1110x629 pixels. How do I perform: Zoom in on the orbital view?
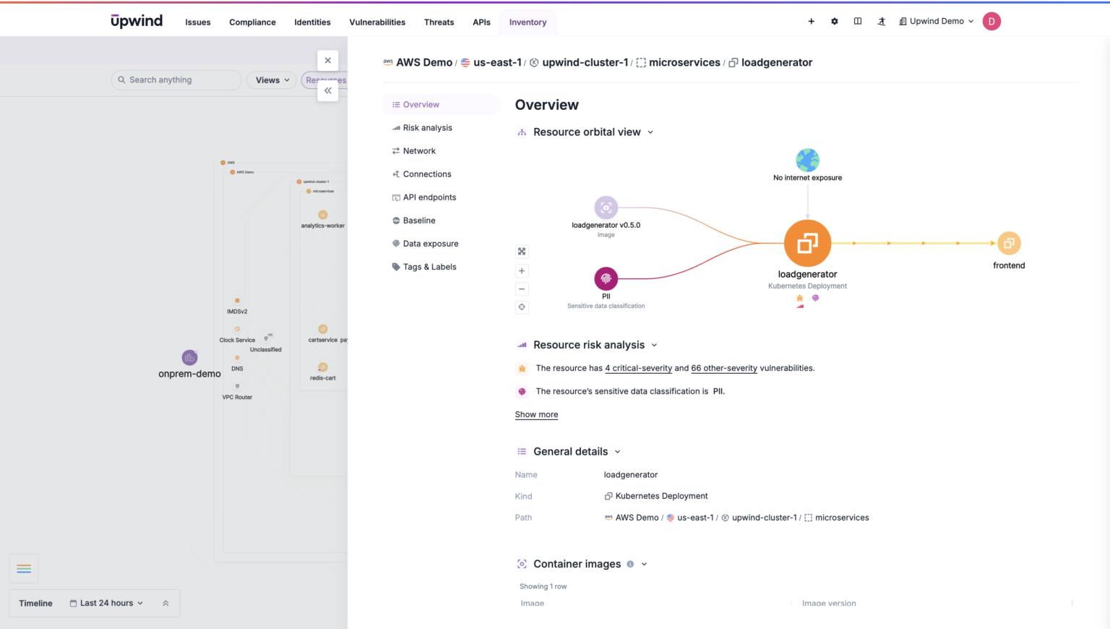[x=522, y=270]
